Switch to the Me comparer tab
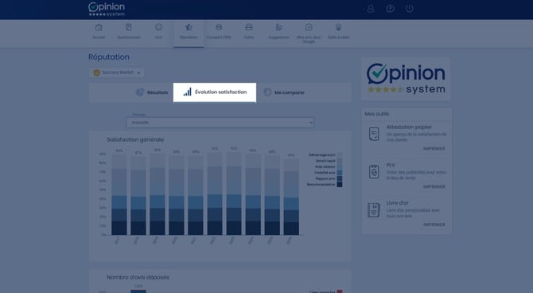 pos(284,92)
